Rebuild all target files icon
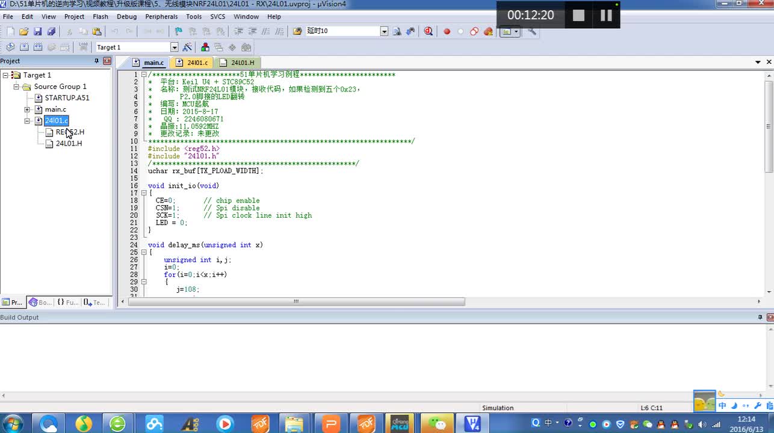The height and width of the screenshot is (433, 774). pyautogui.click(x=37, y=47)
